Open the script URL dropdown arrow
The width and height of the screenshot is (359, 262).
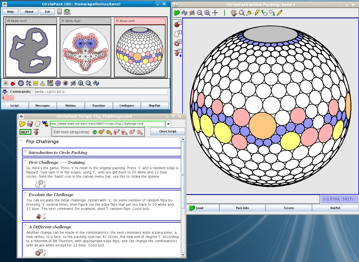coord(168,124)
